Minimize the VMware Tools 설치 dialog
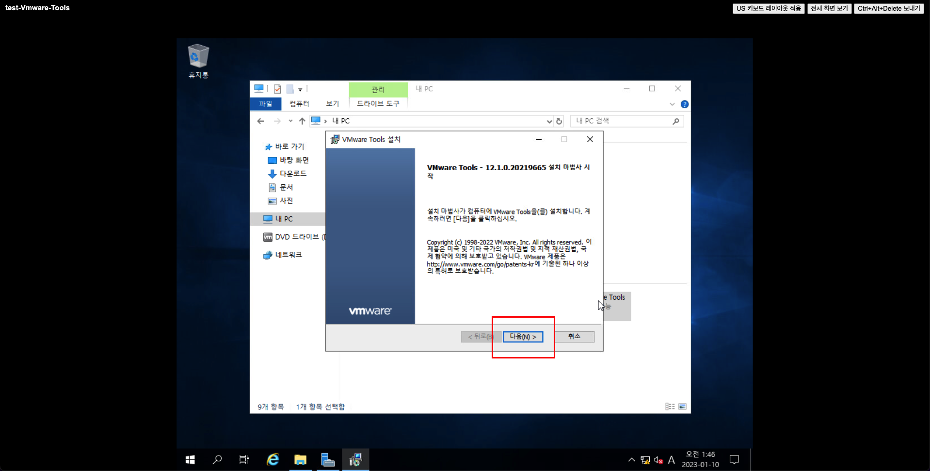 (539, 140)
